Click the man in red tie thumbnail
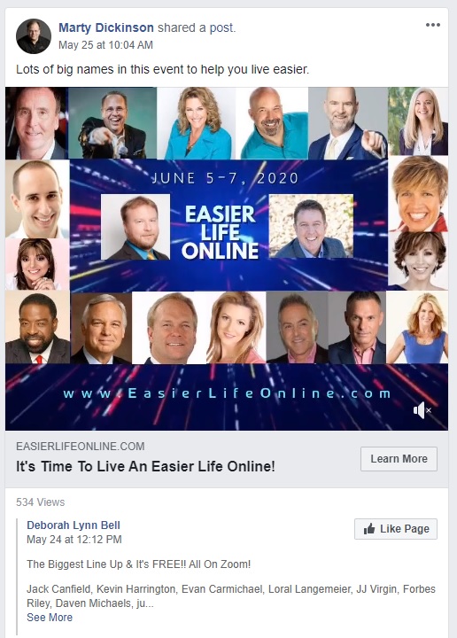457x638 pixels. 37,328
